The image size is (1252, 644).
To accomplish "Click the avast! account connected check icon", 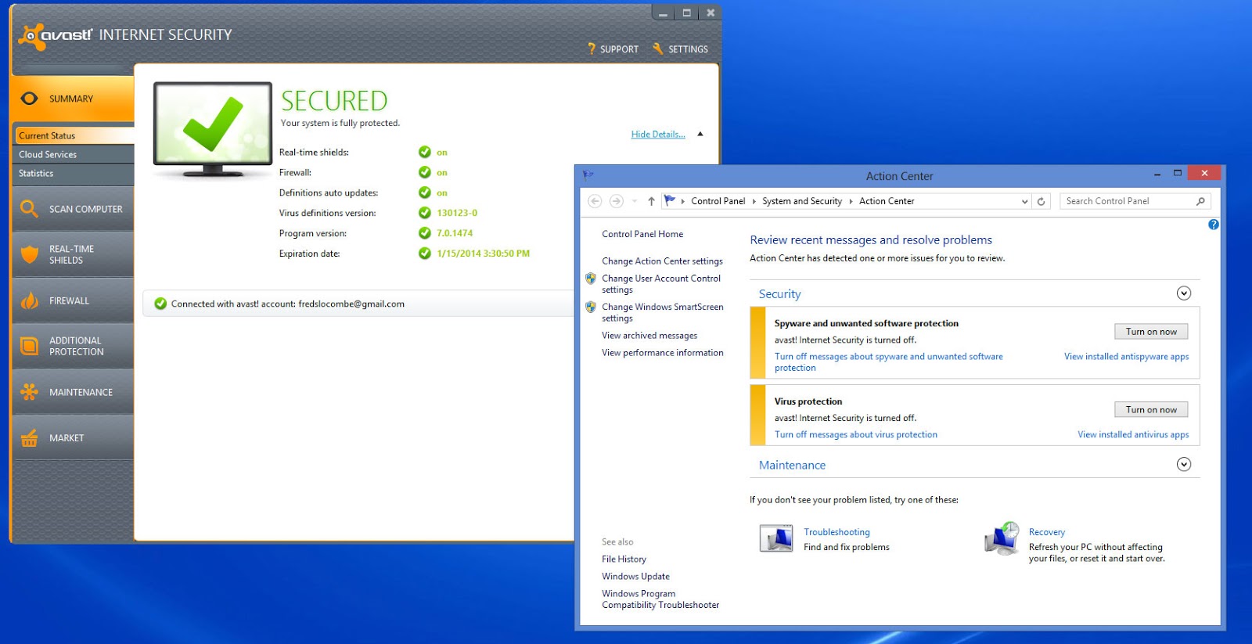I will pos(160,304).
